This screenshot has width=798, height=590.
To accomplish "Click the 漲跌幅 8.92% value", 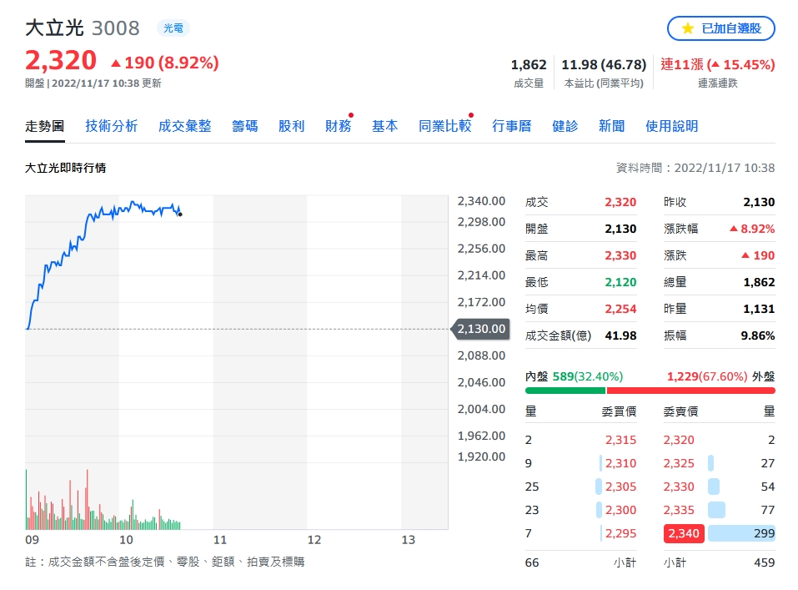I will pos(752,229).
